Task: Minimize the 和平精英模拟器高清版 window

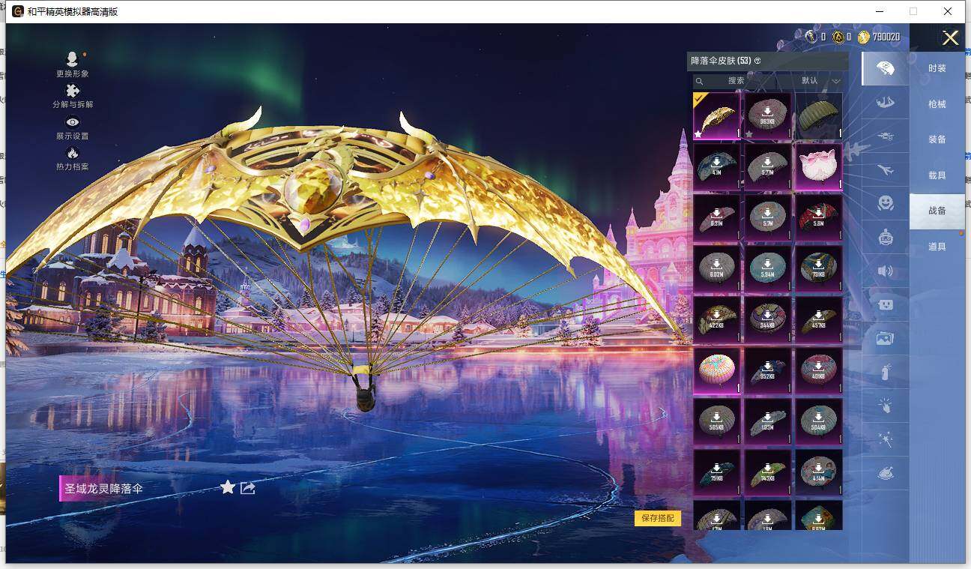Action: click(x=879, y=11)
